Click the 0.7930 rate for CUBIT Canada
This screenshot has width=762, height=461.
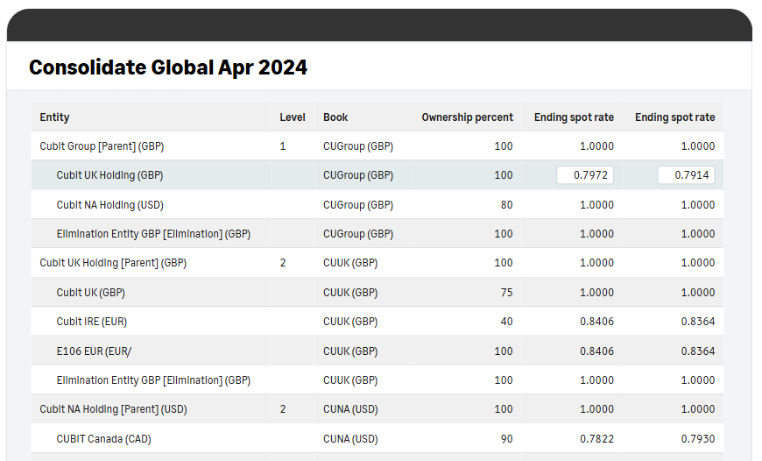(x=698, y=438)
